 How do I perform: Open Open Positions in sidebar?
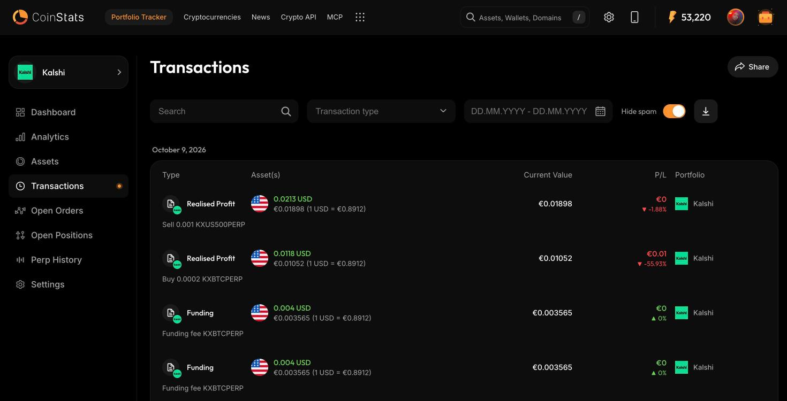69,235
